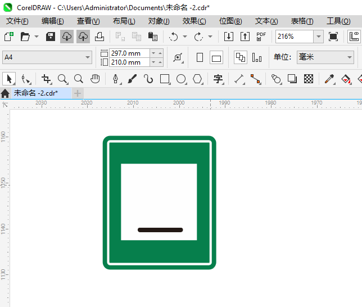Save the document with the floppy disk icon
Image resolution: width=362 pixels, height=307 pixels.
[51, 37]
